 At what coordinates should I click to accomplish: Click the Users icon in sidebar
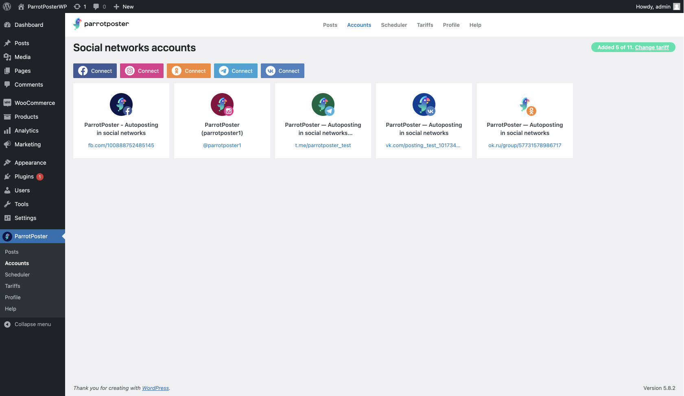tap(7, 190)
